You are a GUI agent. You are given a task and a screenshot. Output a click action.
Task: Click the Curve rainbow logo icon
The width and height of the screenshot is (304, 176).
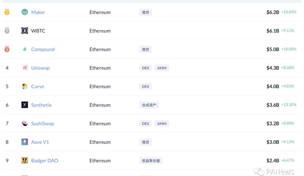pyautogui.click(x=24, y=86)
